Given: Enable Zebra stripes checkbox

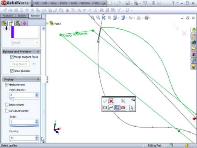Looking at the screenshot, I should 7,104.
